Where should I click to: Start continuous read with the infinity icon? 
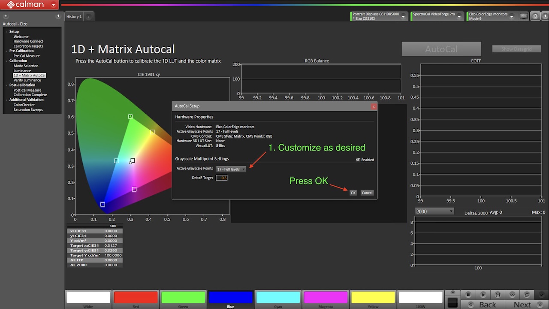click(512, 295)
